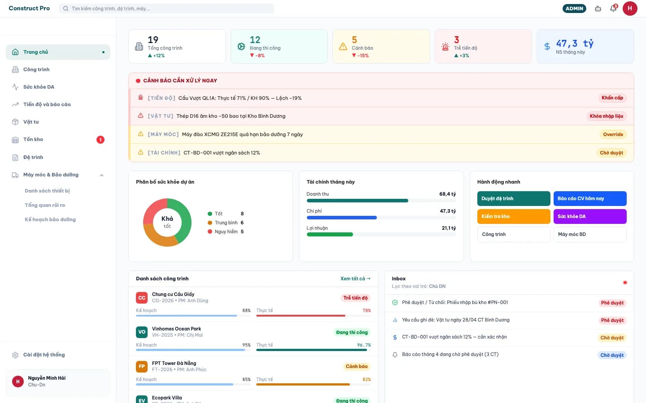
Task: Click the building icon on Tổng công trình card
Action: [139, 47]
